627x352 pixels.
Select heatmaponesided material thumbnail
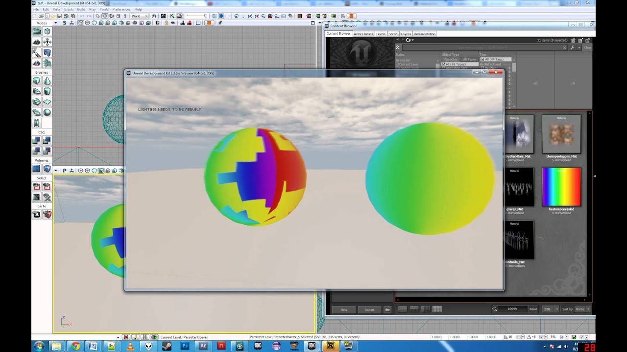coord(561,187)
